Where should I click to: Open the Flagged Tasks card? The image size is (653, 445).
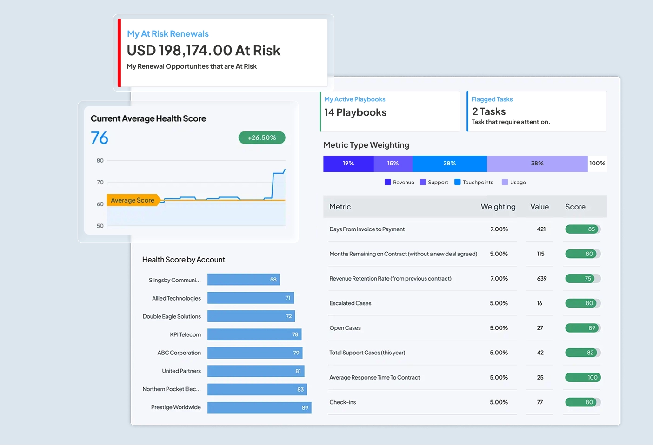[537, 111]
